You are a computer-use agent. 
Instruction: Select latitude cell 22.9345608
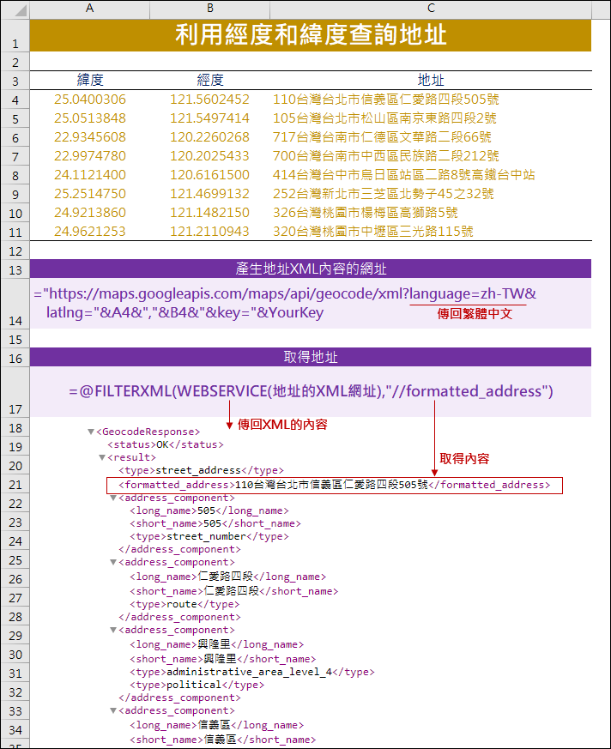(90, 137)
